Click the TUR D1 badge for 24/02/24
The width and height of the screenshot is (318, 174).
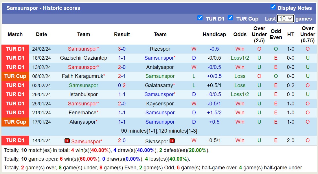pos(15,49)
